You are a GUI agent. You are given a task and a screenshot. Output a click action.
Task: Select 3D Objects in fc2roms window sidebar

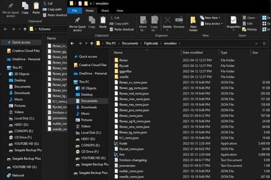22,74
